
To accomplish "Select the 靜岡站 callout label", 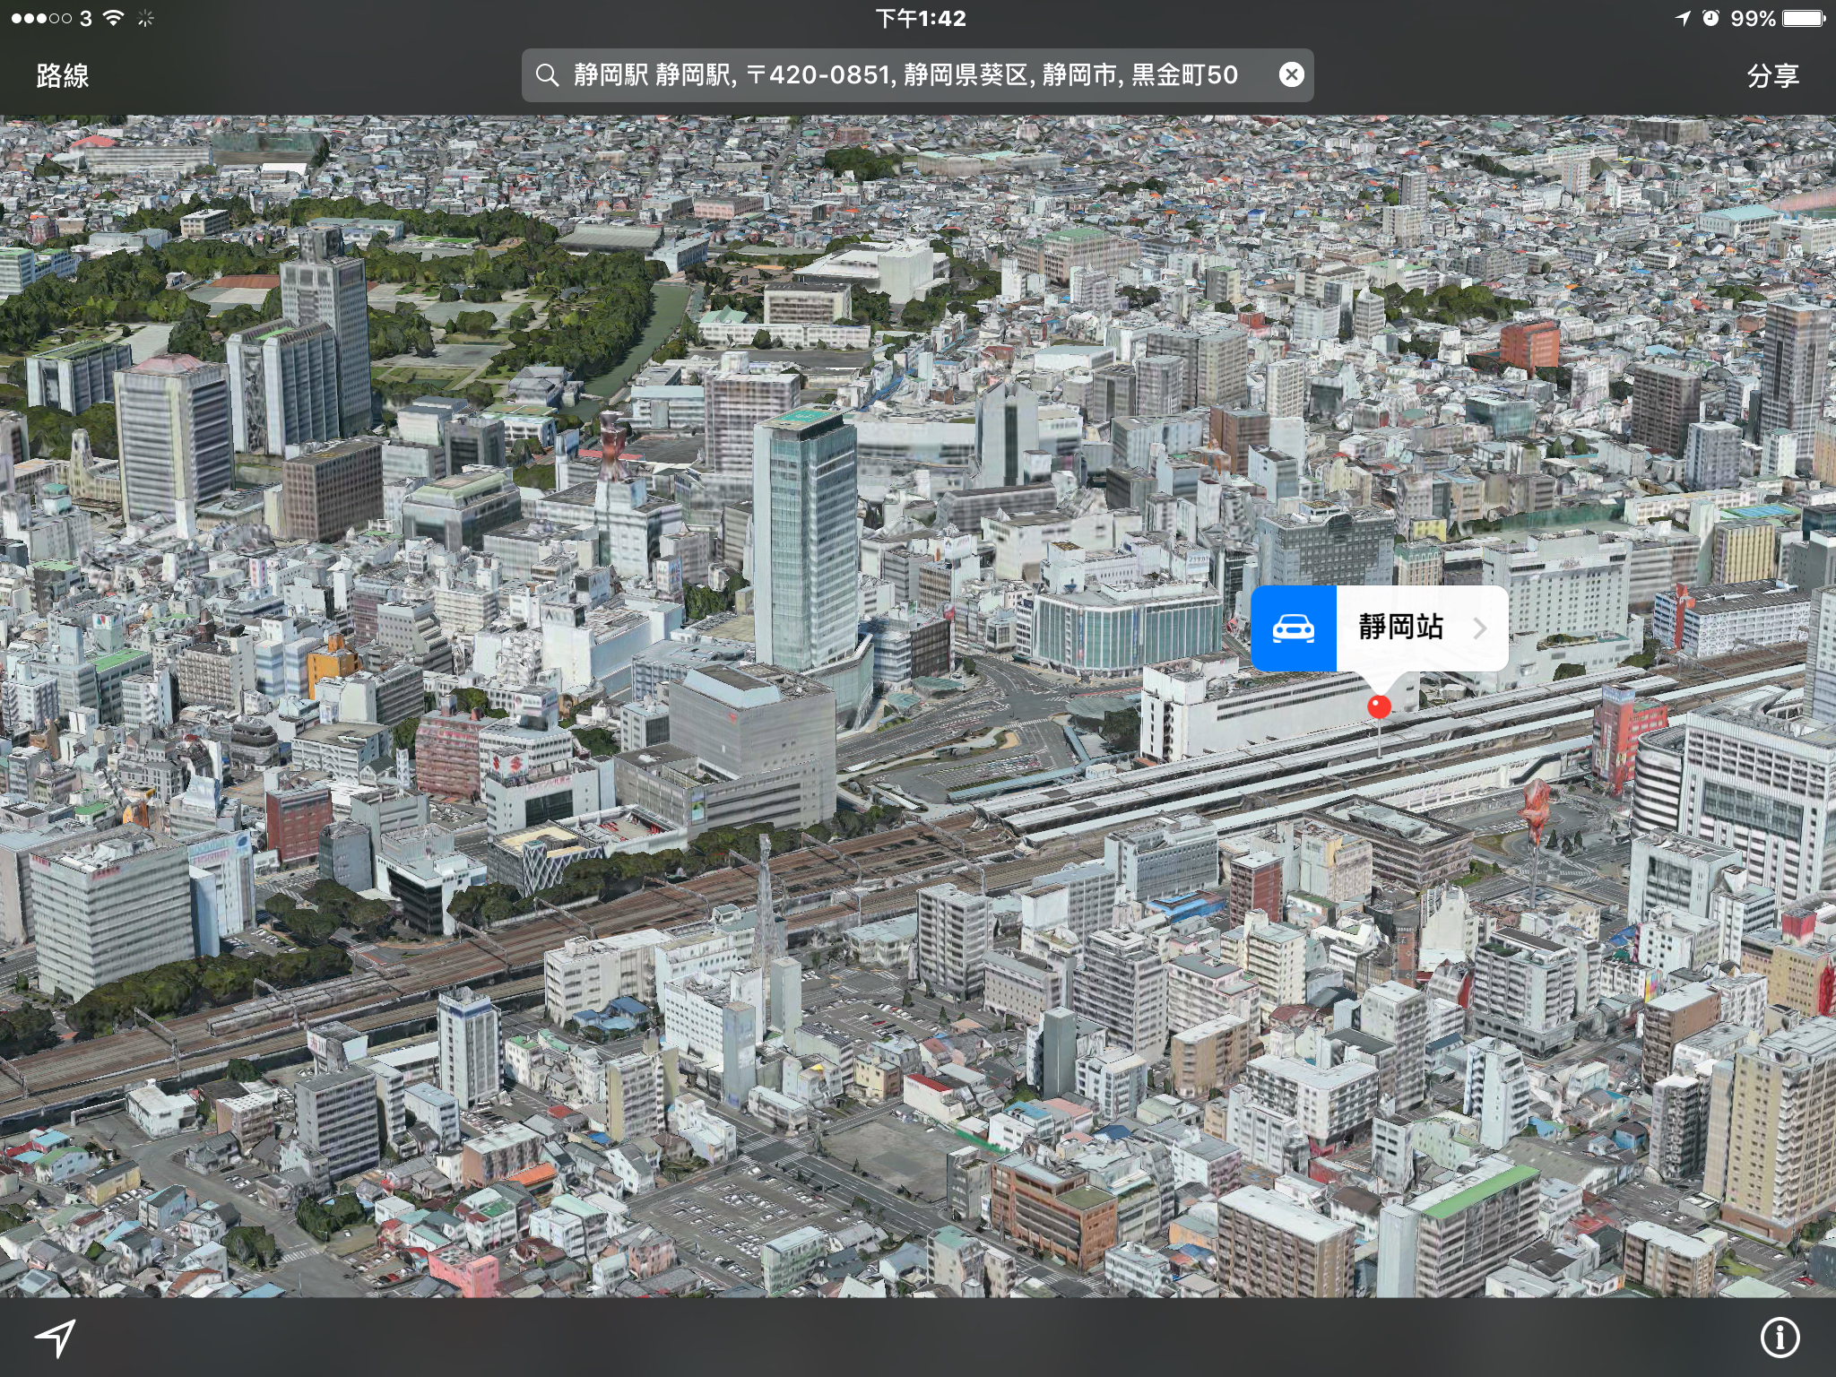I will (x=1400, y=628).
